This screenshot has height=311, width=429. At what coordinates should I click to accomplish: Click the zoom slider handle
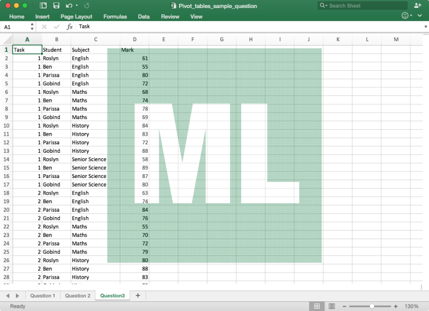pos(372,306)
